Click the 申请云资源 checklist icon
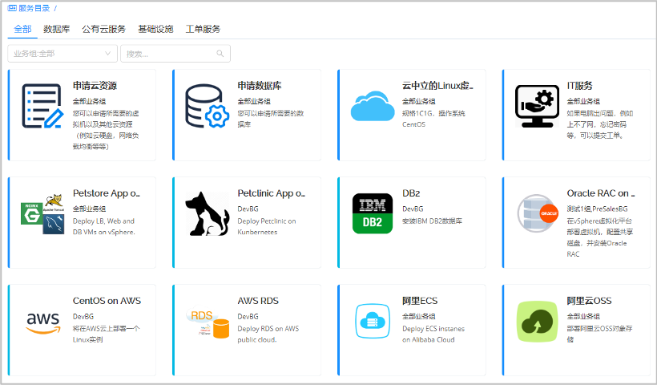The image size is (657, 385). (42, 106)
